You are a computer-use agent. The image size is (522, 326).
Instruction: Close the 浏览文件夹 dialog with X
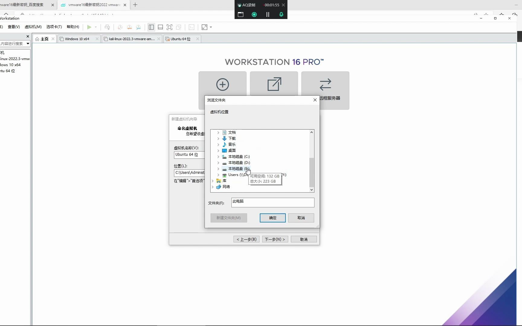pyautogui.click(x=315, y=100)
